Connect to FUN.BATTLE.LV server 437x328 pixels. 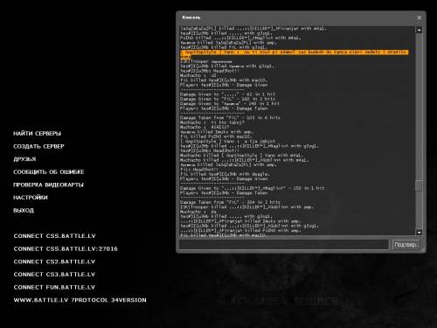point(54,287)
